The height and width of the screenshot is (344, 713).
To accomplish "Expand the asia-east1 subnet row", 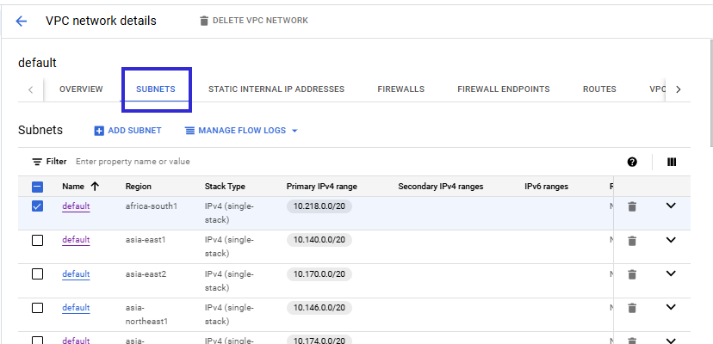I will (x=671, y=239).
